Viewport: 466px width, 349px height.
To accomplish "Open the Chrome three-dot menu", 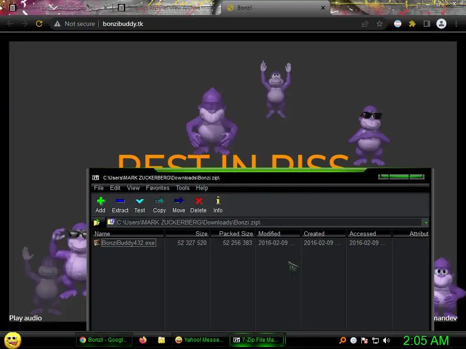I will click(456, 24).
